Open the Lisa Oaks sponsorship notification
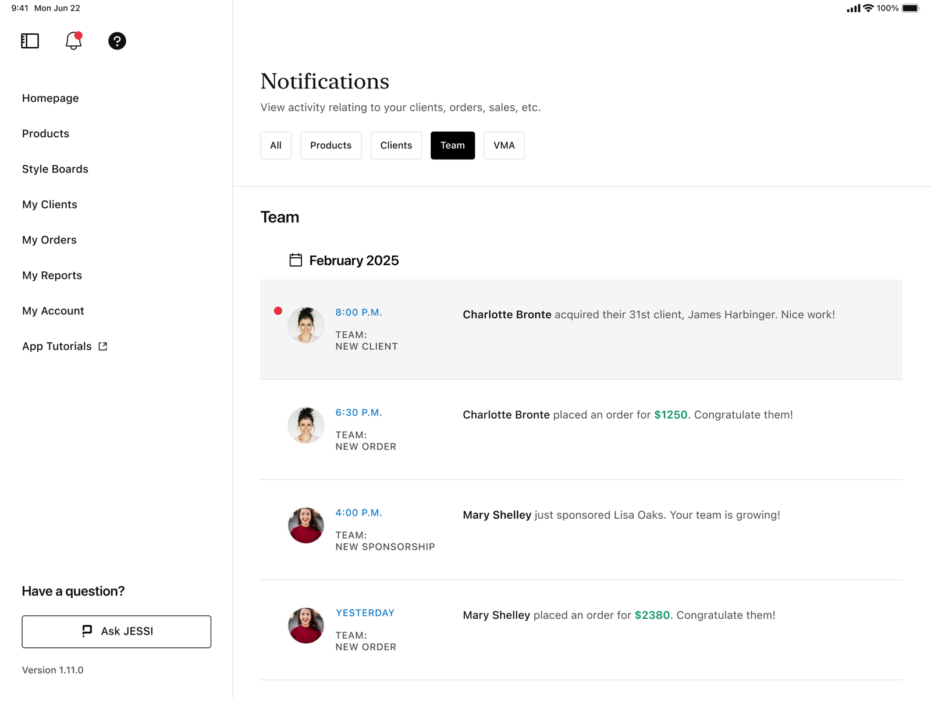This screenshot has height=702, width=931. (581, 530)
